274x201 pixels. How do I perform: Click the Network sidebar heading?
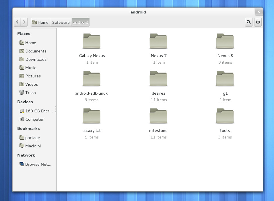[x=26, y=155]
